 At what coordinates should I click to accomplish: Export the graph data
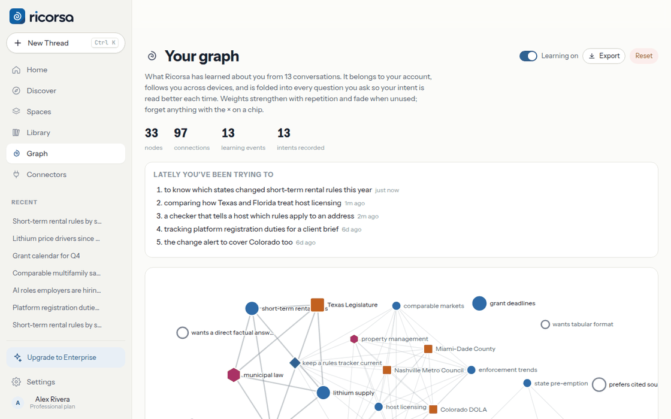click(x=604, y=56)
